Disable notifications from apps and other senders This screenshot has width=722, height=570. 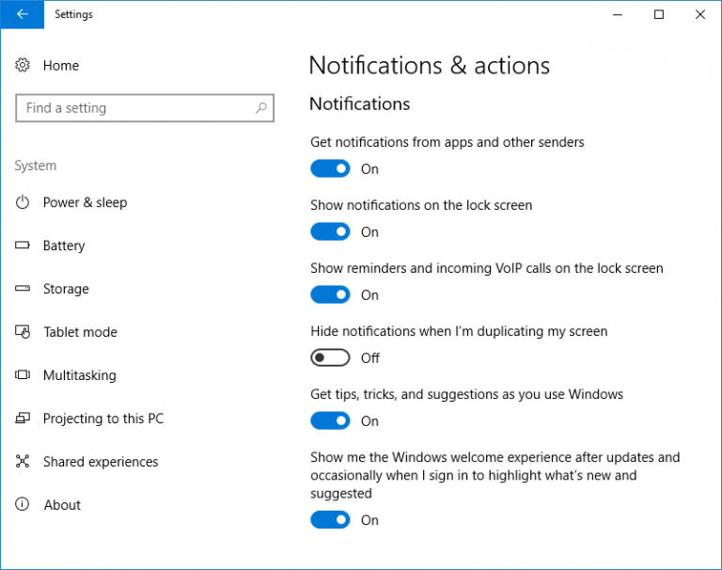tap(330, 169)
